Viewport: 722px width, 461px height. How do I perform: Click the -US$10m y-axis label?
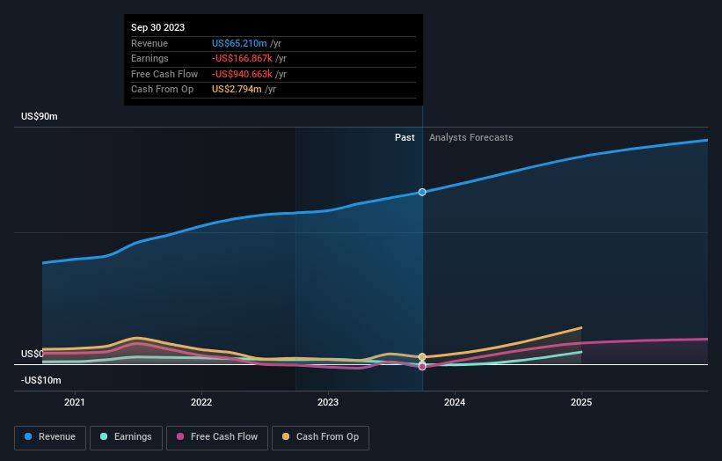coord(41,380)
